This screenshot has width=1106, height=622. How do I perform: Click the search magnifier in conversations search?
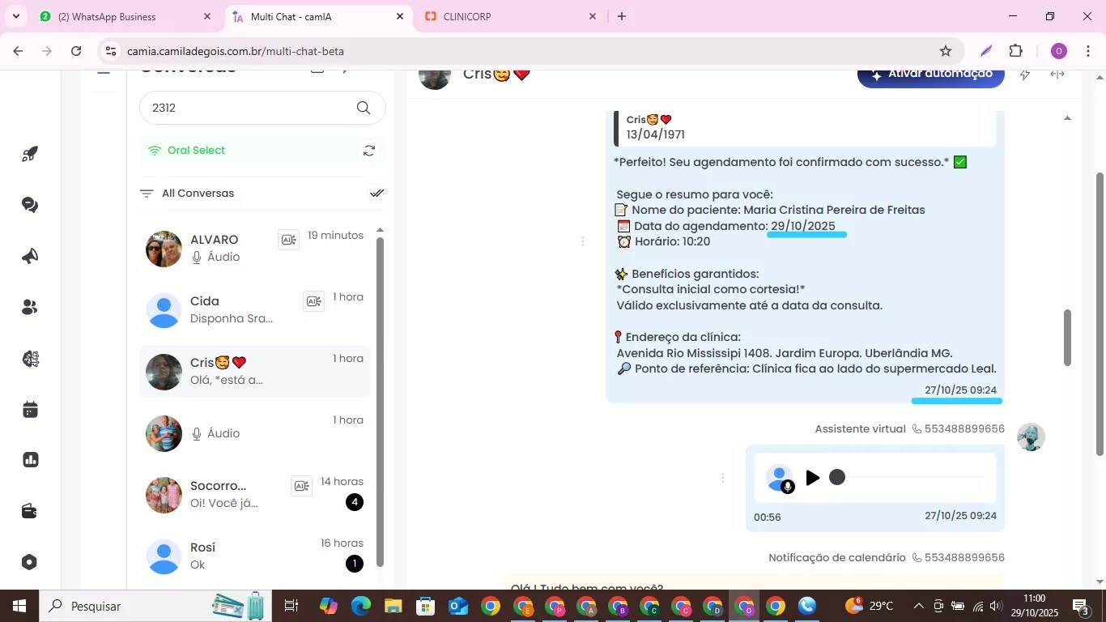(364, 108)
